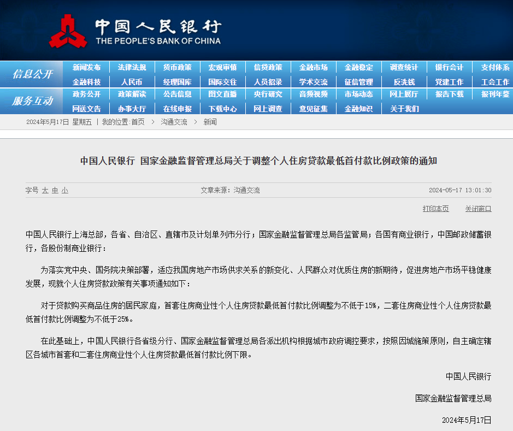Open 人民币 navigation item
This screenshot has height=431, width=513.
click(x=132, y=82)
